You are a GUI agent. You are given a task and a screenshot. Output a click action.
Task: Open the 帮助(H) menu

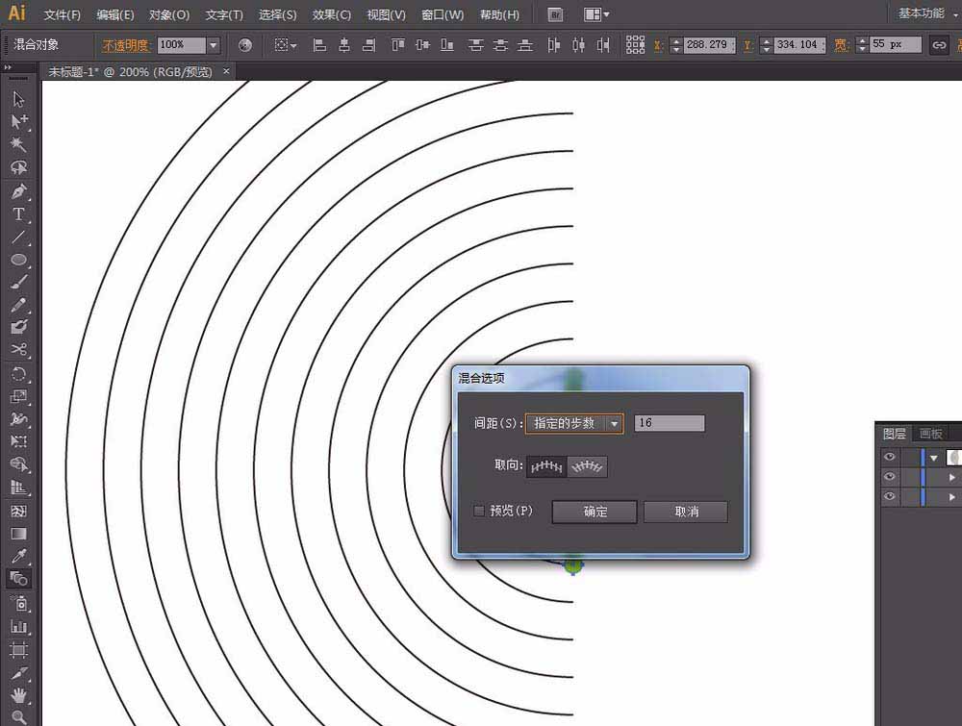(x=499, y=14)
